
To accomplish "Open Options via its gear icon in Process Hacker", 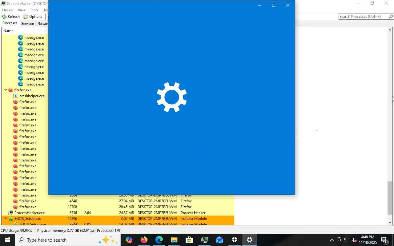I will [26, 17].
